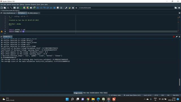The height and width of the screenshot is (102, 181).
Task: Maximize current pane icon
Action: click(x=58, y=8)
